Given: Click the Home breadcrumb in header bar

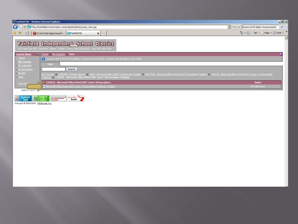Looking at the screenshot, I should click(45, 54).
